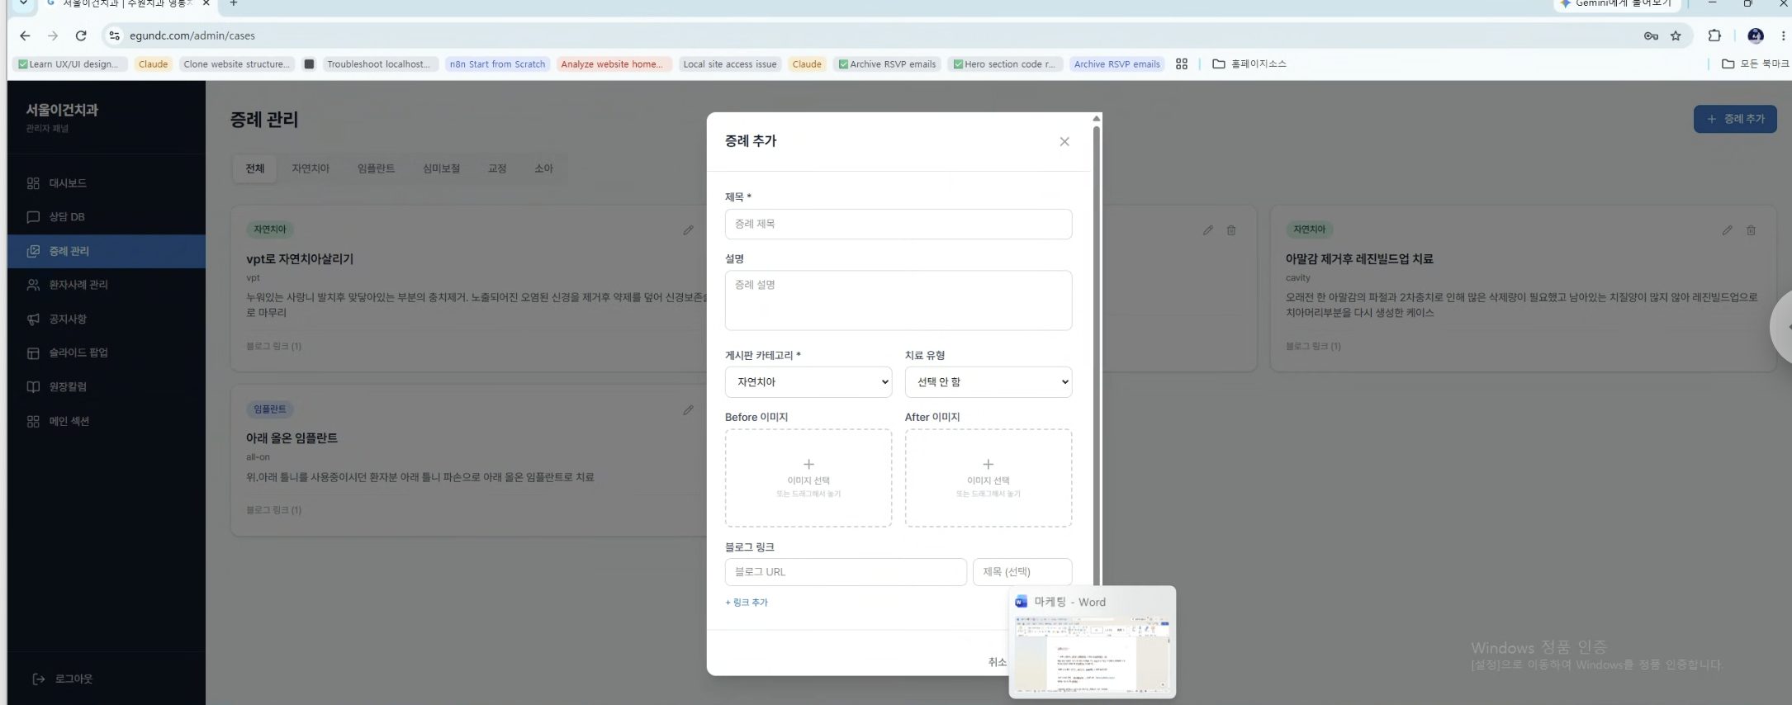Open the Chrome profile avatar

click(1756, 35)
